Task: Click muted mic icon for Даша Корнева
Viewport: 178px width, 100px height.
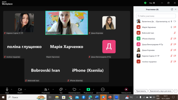Action: pos(171,50)
